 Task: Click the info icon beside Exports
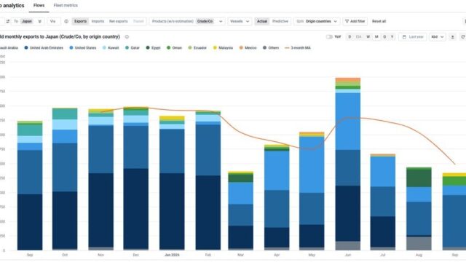[x=66, y=21]
